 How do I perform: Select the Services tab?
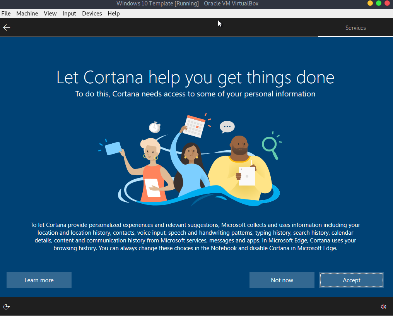point(355,28)
